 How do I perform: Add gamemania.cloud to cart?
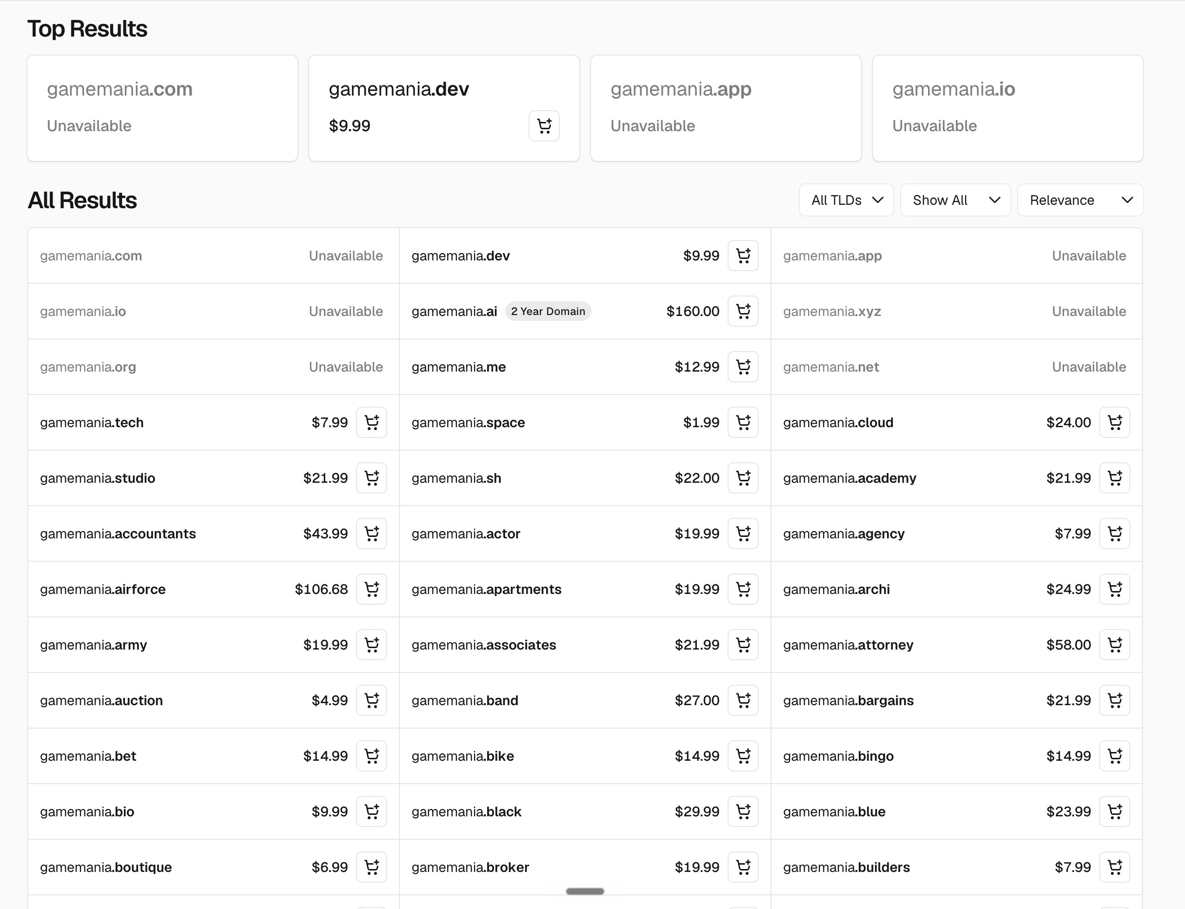[x=1115, y=423]
